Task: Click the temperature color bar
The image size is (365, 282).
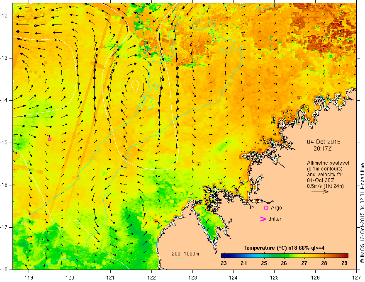Action: (285, 256)
